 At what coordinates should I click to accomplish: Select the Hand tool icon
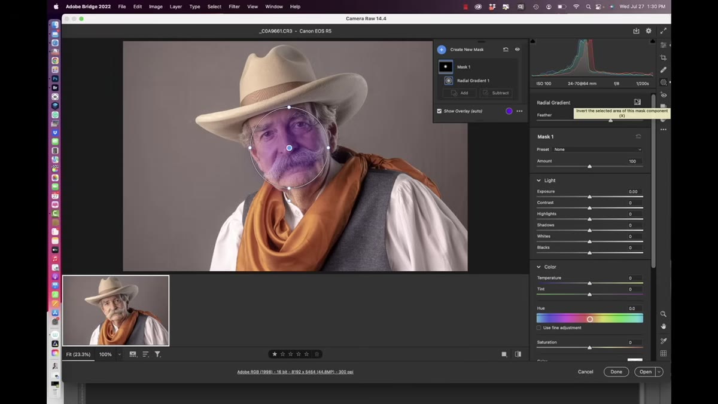(664, 326)
